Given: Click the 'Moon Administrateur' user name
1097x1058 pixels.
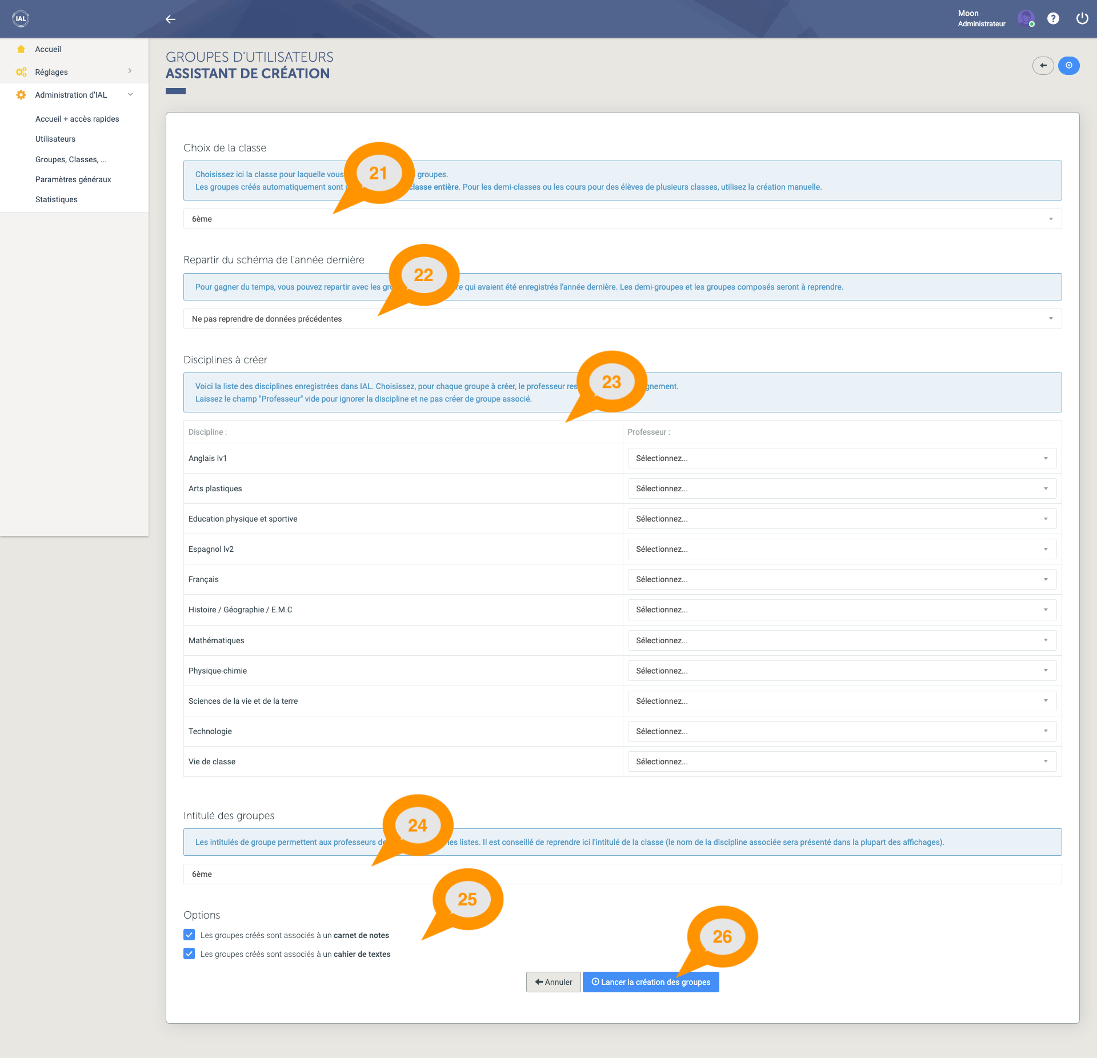Looking at the screenshot, I should coord(982,18).
